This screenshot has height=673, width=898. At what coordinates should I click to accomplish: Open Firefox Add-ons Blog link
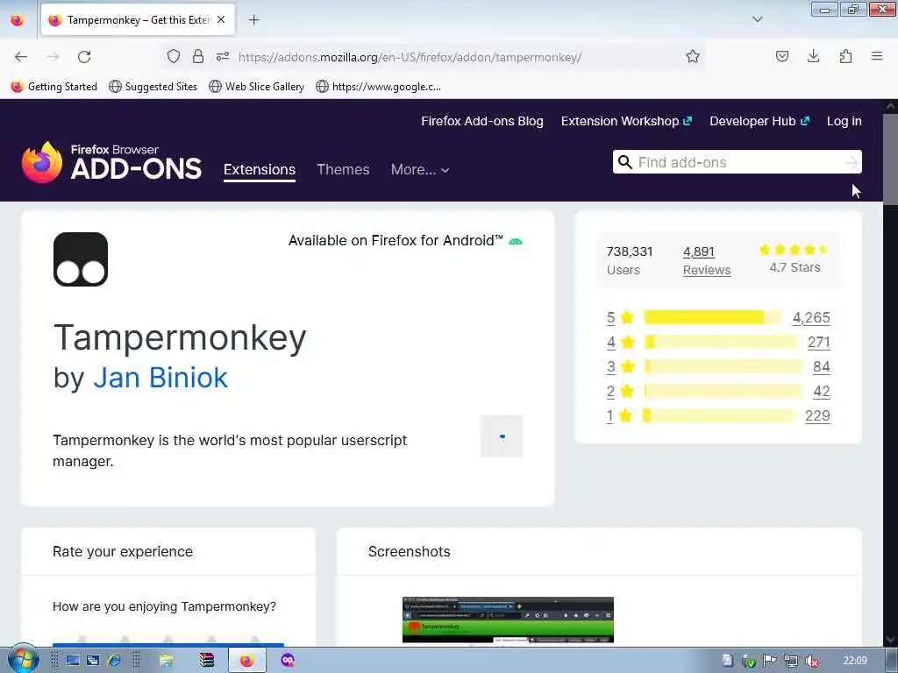pyautogui.click(x=482, y=121)
